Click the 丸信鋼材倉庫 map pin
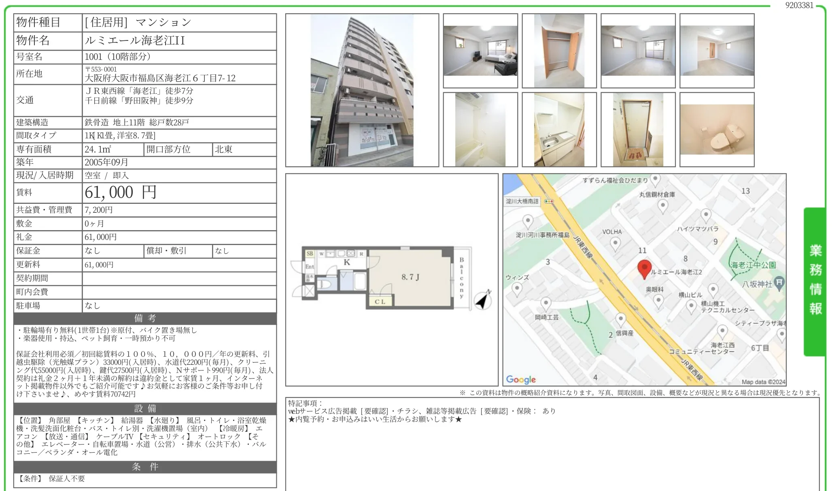This screenshot has width=832, height=491. (662, 206)
